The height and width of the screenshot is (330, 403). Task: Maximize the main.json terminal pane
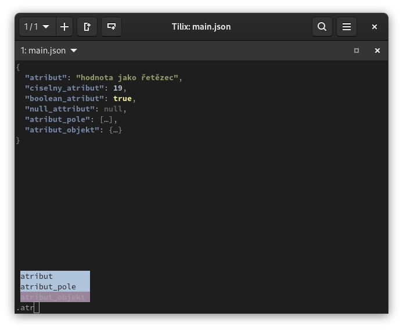[357, 51]
